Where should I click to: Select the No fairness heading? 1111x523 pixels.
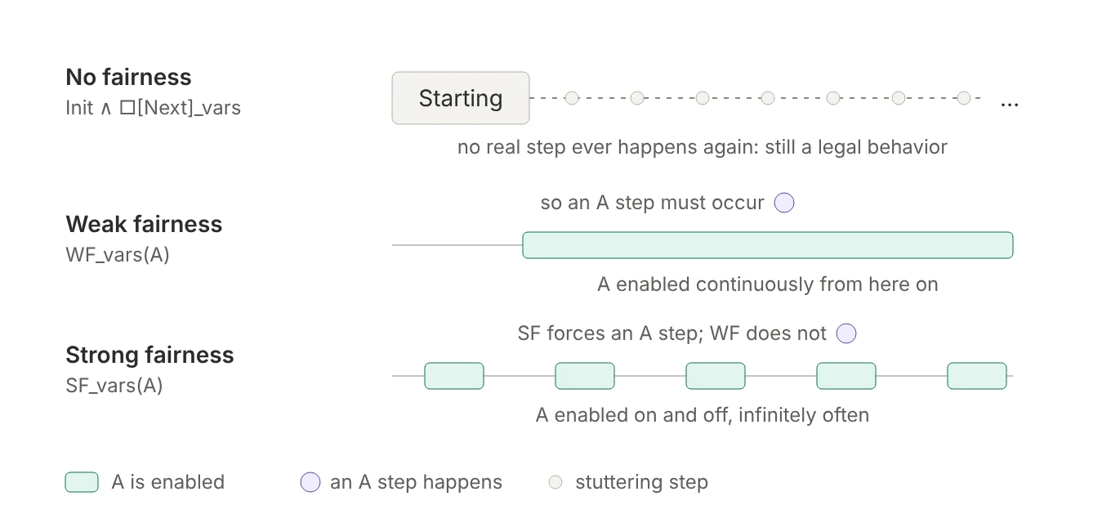[x=128, y=78]
